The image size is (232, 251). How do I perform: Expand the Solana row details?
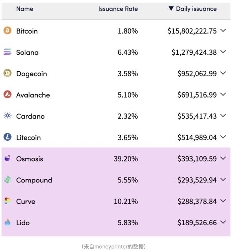pos(224,52)
